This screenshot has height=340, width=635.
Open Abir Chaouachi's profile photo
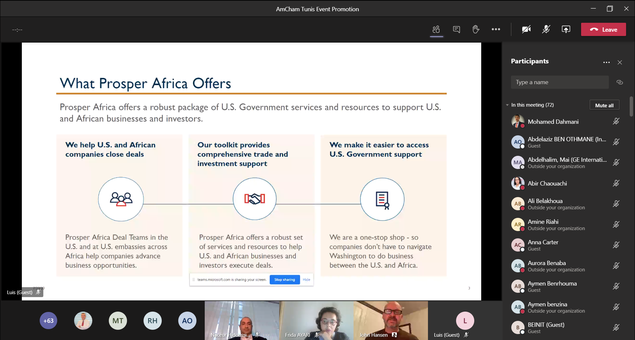[x=518, y=183]
